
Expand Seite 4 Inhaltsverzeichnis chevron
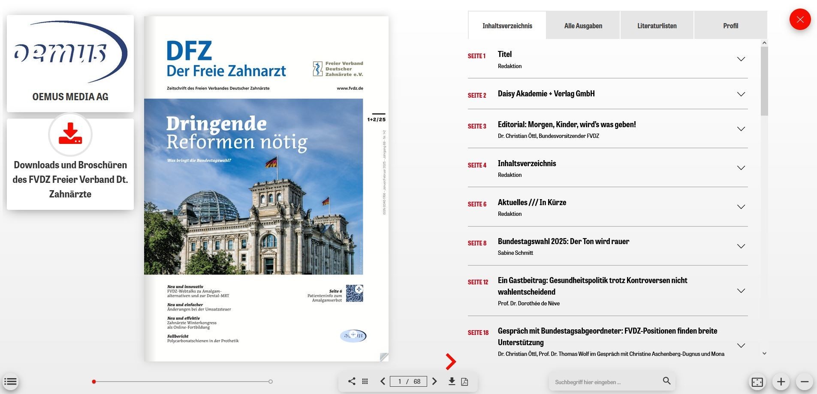coord(741,168)
